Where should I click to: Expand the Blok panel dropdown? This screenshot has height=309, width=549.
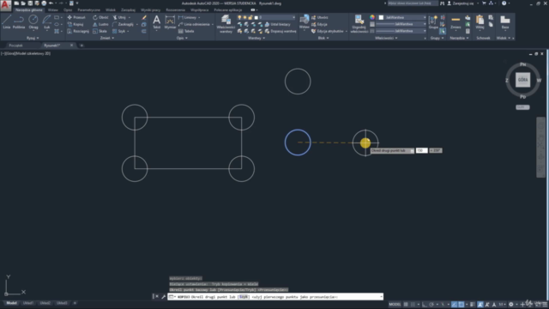coord(323,38)
